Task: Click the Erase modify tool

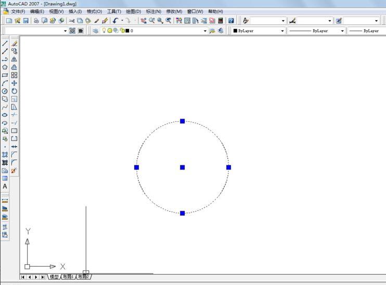Action: tap(14, 44)
